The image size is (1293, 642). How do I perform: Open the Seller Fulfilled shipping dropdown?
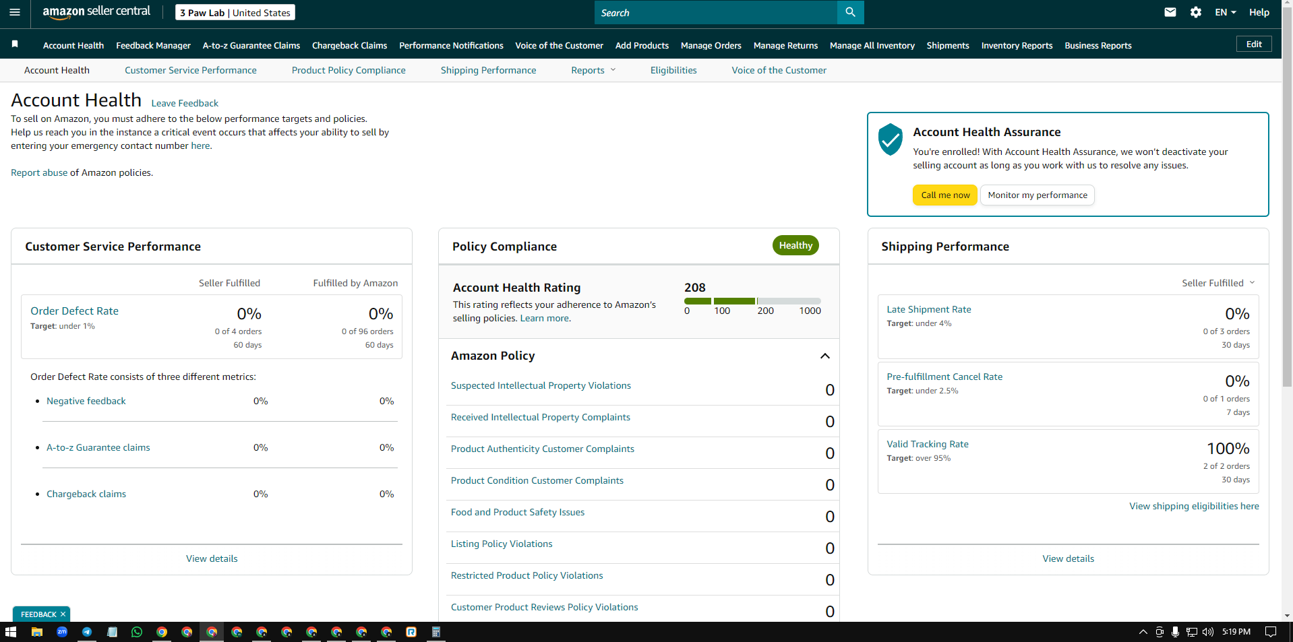[x=1219, y=283]
